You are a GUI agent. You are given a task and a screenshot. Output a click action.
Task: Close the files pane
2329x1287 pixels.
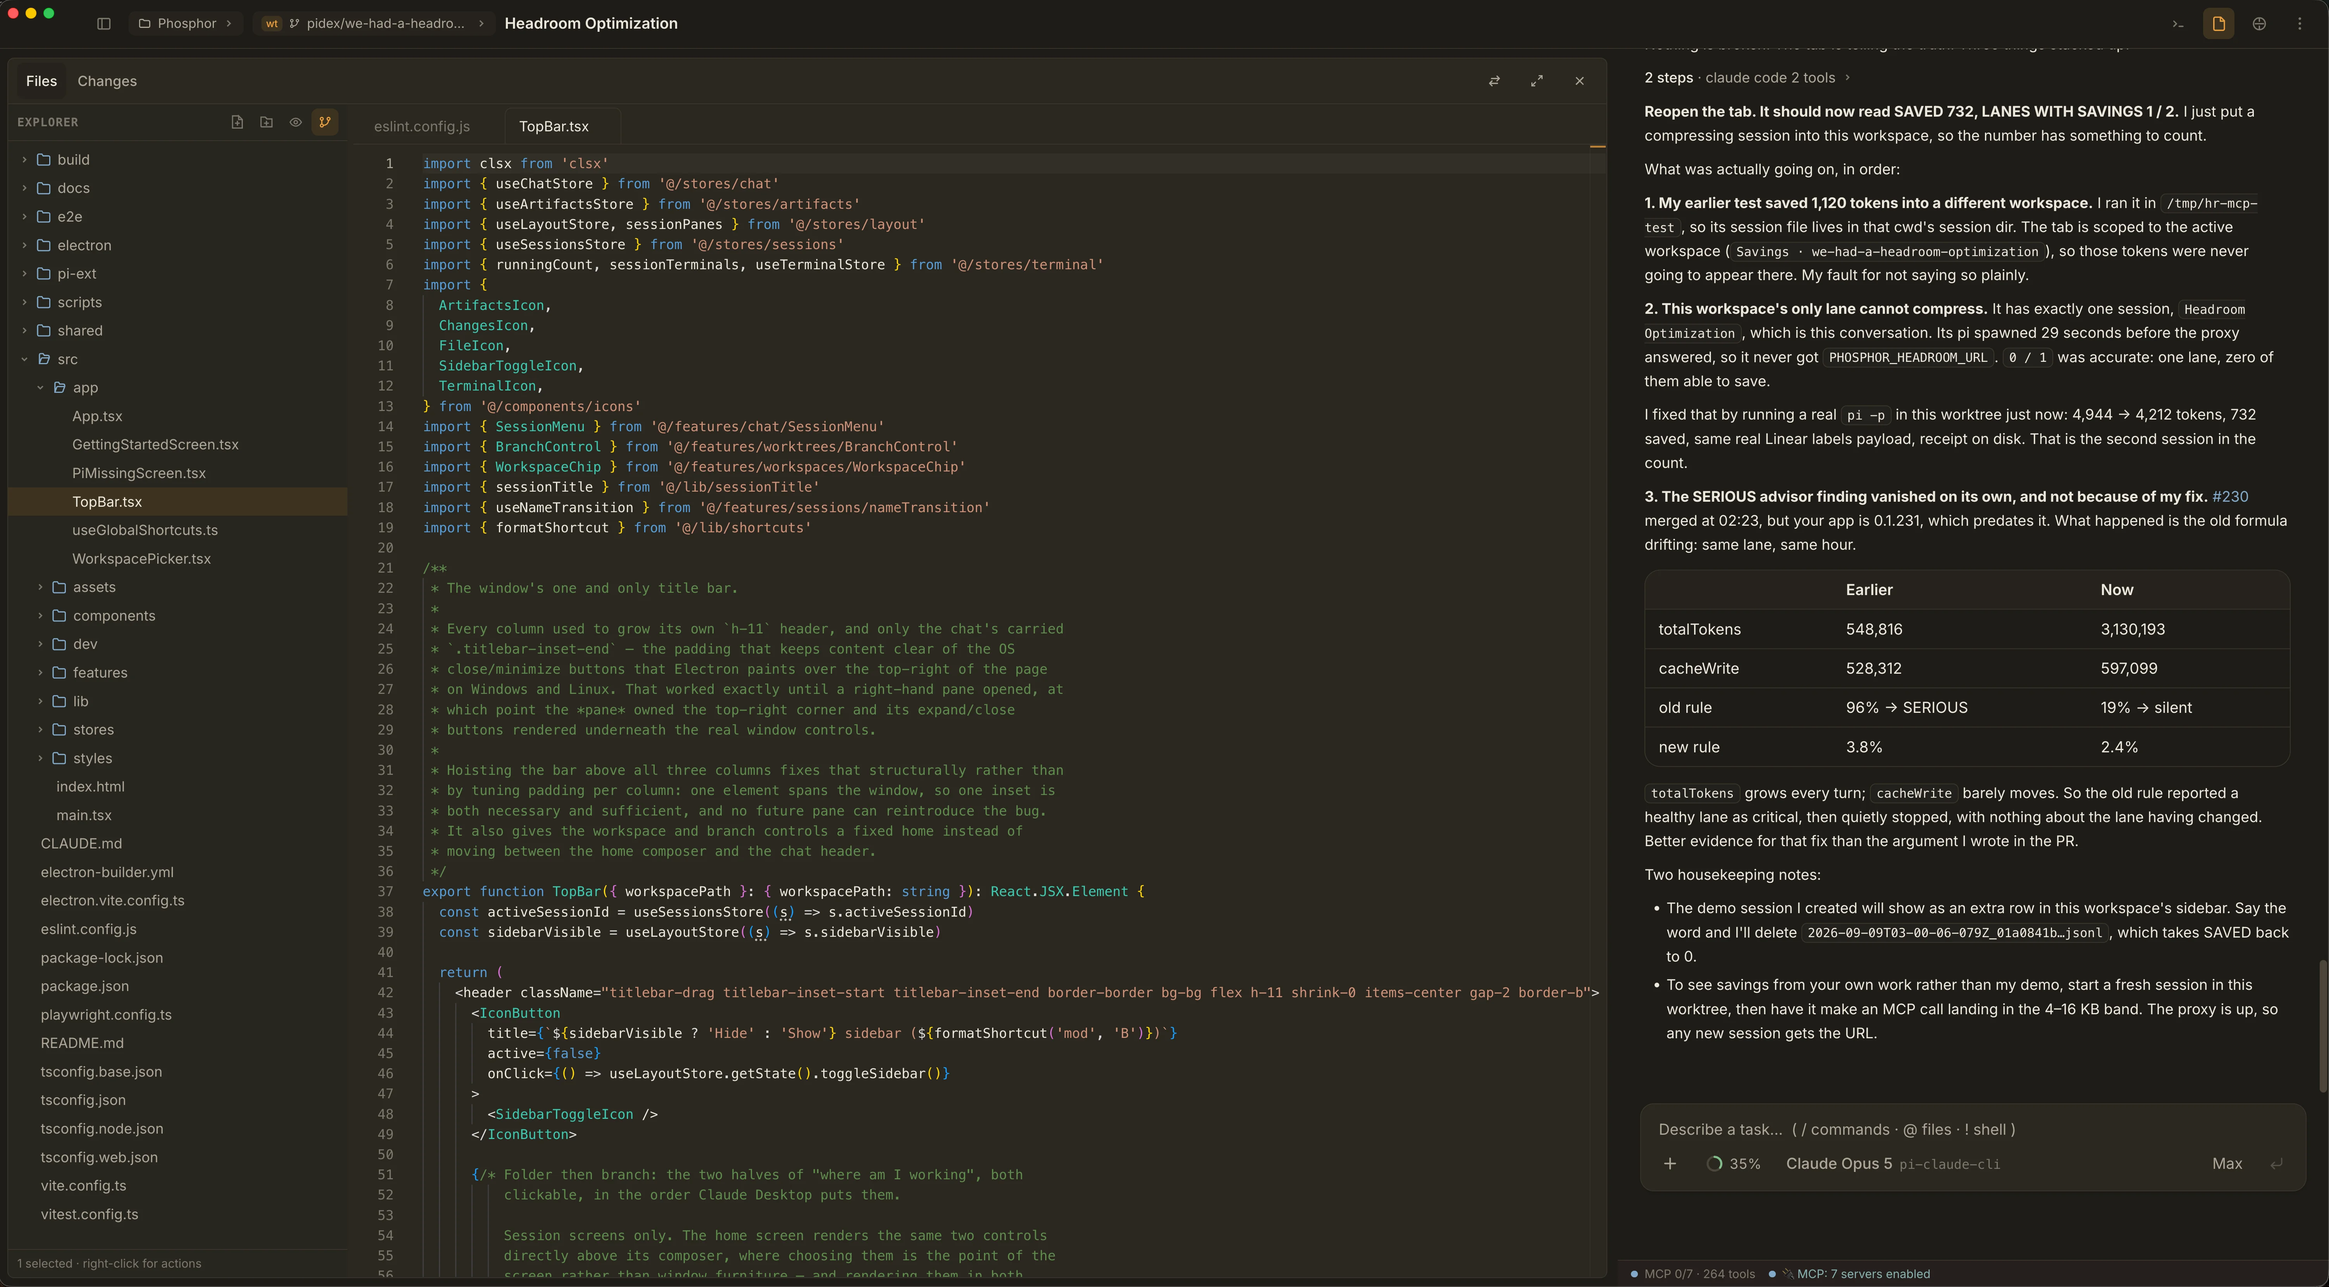(1579, 81)
